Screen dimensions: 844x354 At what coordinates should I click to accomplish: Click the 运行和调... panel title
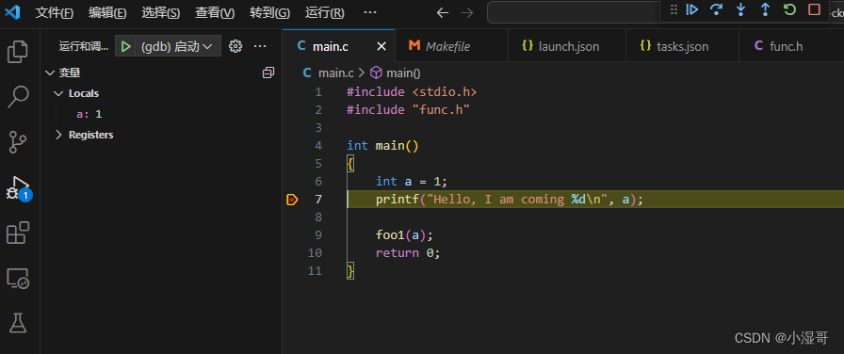[x=84, y=47]
